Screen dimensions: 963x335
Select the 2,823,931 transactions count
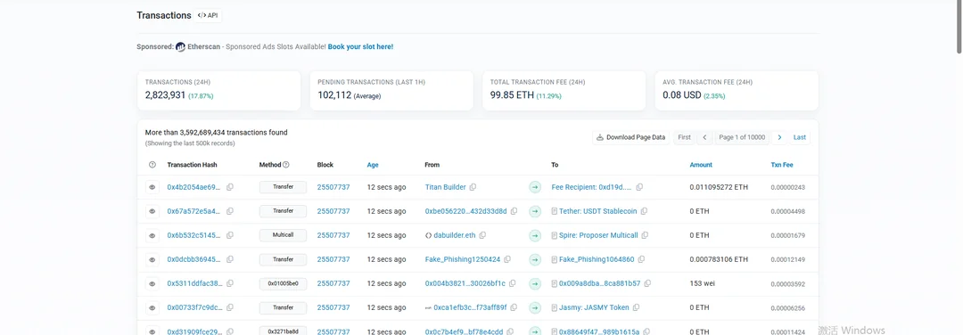pyautogui.click(x=165, y=95)
